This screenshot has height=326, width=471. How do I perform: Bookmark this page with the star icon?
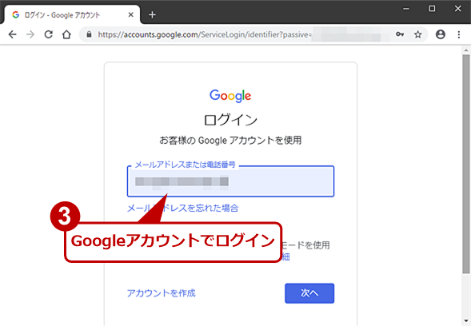pos(418,34)
